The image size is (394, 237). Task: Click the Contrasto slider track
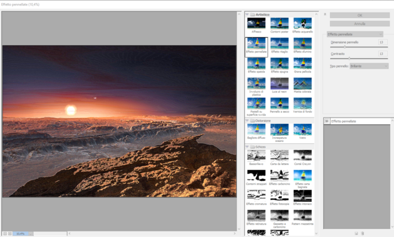tap(359, 58)
